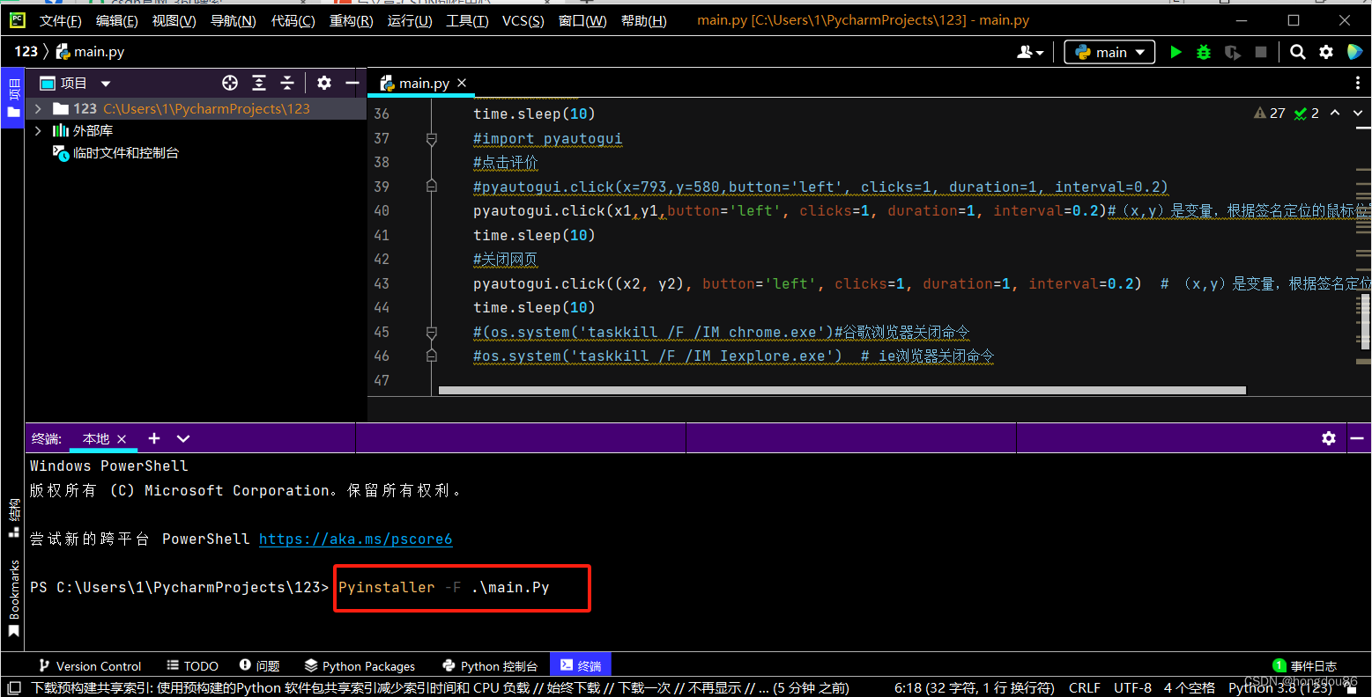Open Search Everywhere magnifier icon
This screenshot has width=1372, height=697.
tap(1297, 52)
